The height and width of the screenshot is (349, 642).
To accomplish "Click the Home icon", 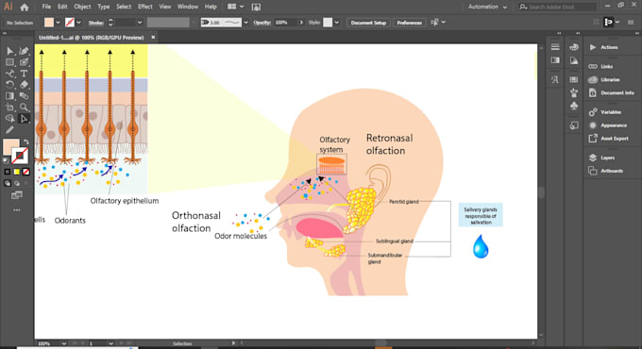I will [x=25, y=7].
